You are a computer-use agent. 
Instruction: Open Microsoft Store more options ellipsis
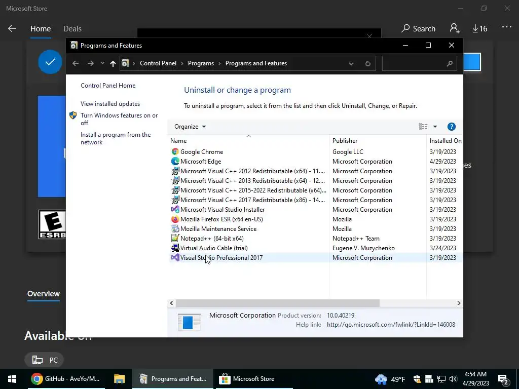click(507, 27)
